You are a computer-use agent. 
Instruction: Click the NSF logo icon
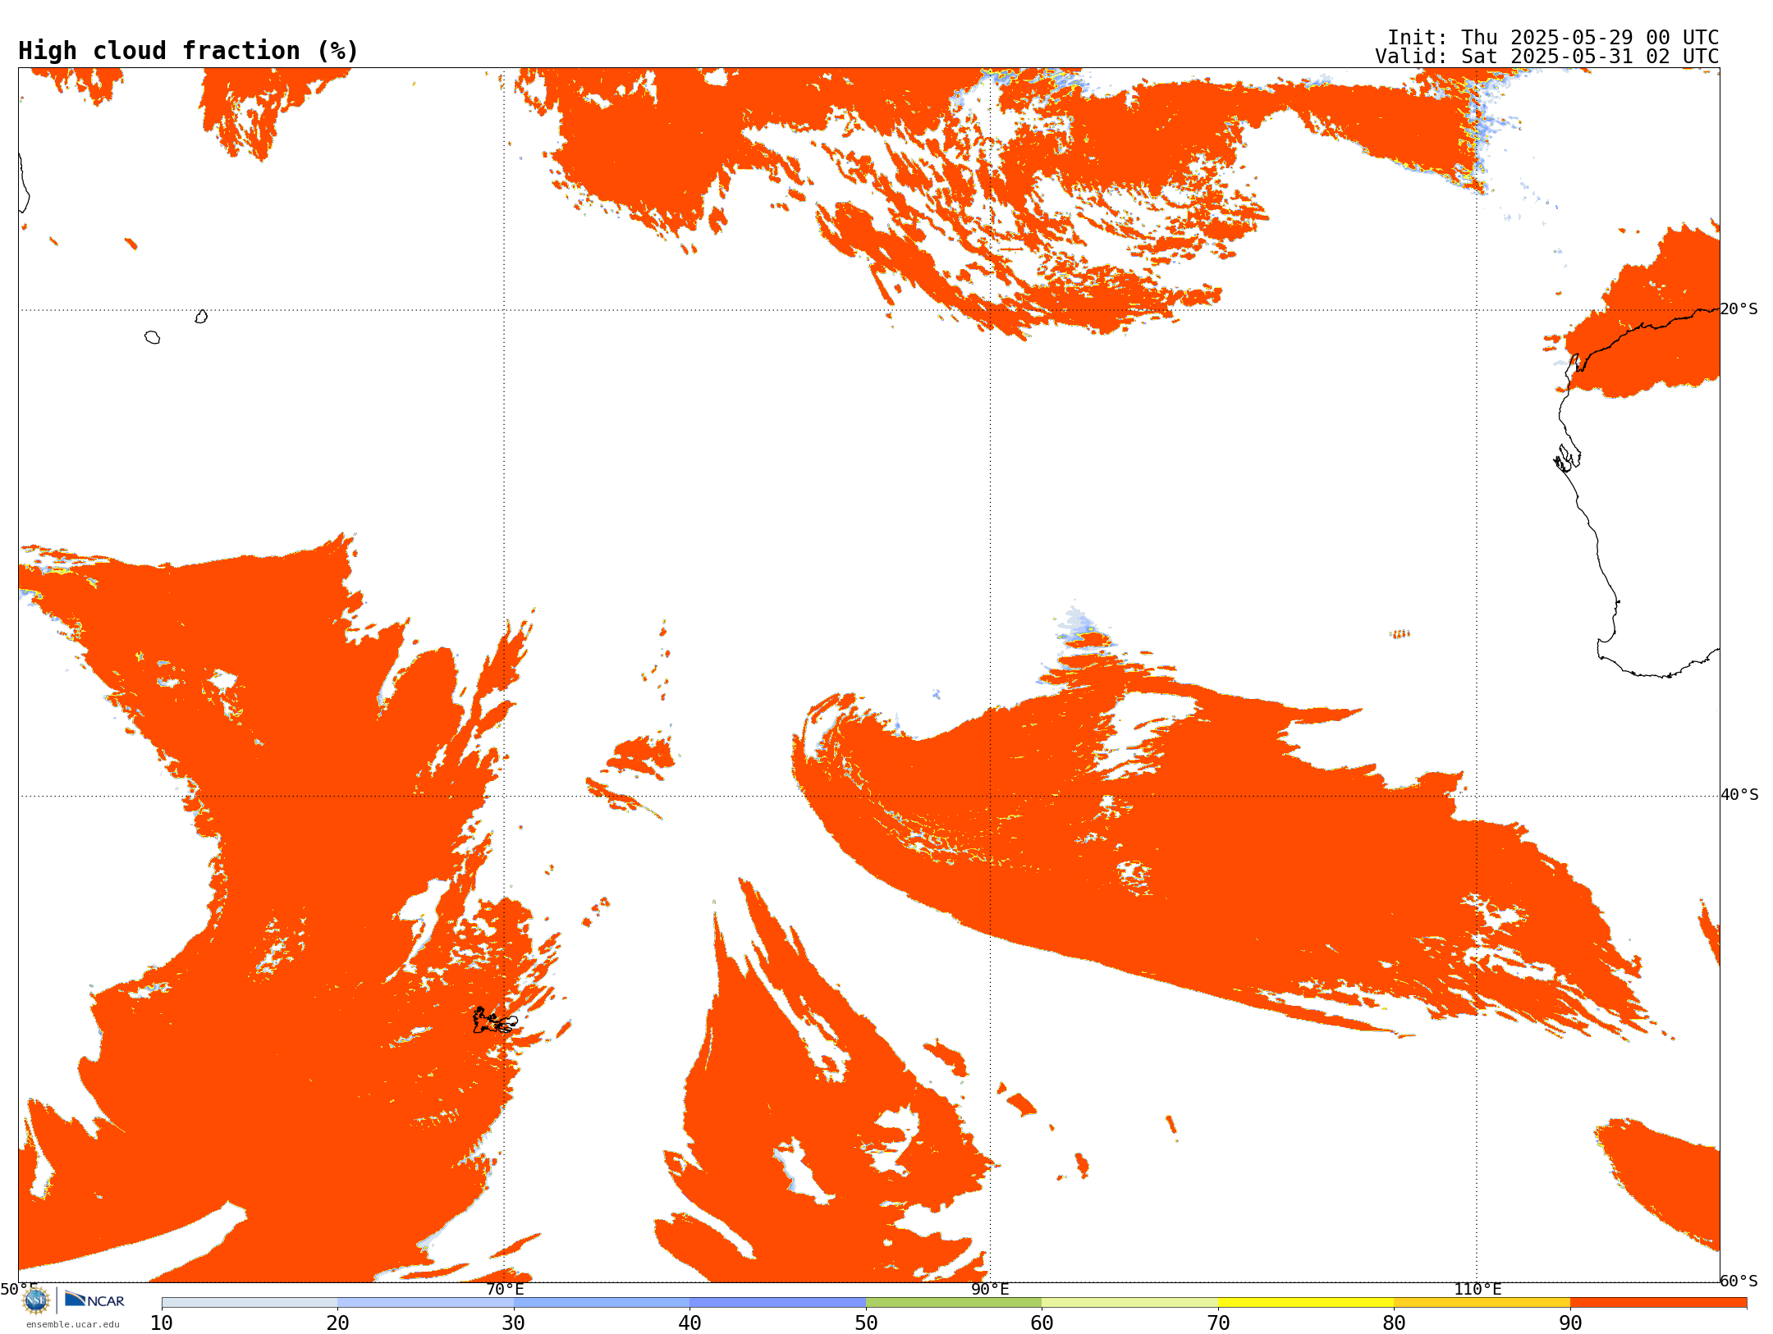coord(36,1300)
